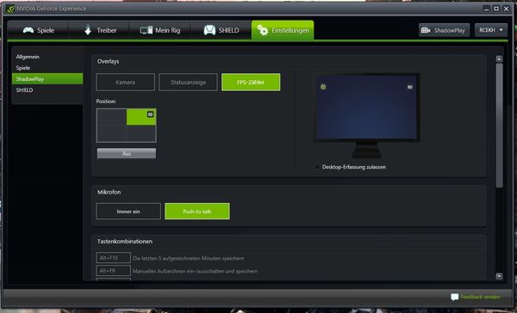Image resolution: width=517 pixels, height=313 pixels.
Task: Set position to bottom-left quadrant
Action: 111,133
